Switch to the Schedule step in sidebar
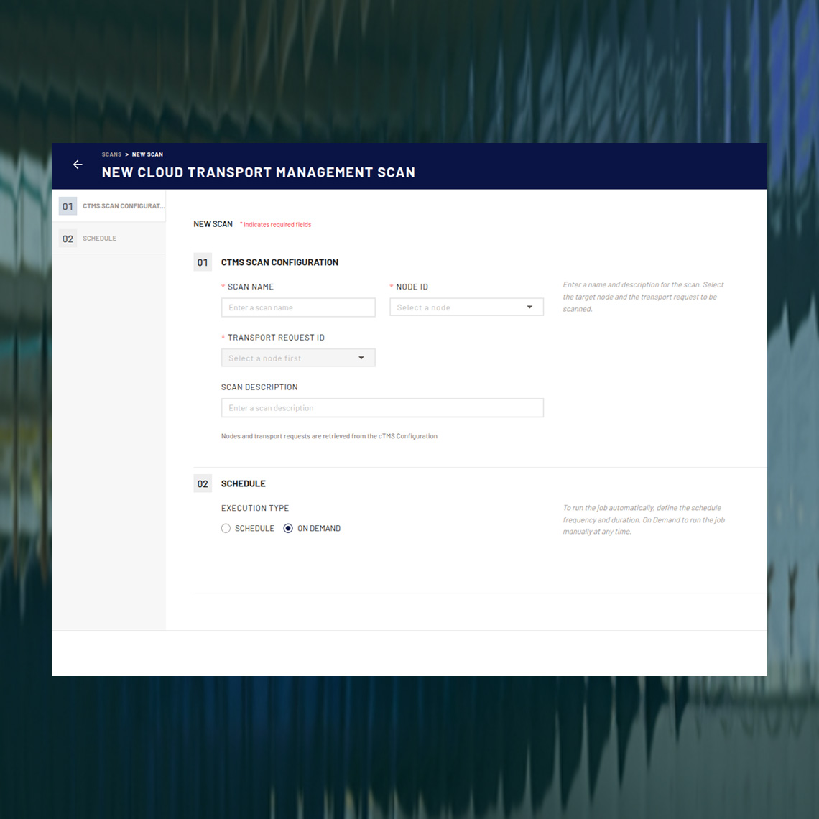The width and height of the screenshot is (819, 819). pos(99,239)
